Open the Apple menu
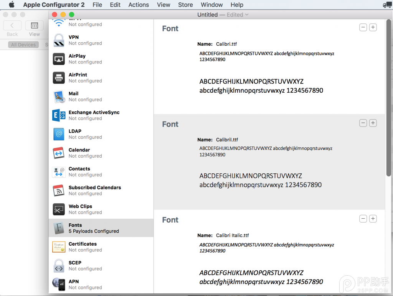The height and width of the screenshot is (296, 393). click(12, 5)
